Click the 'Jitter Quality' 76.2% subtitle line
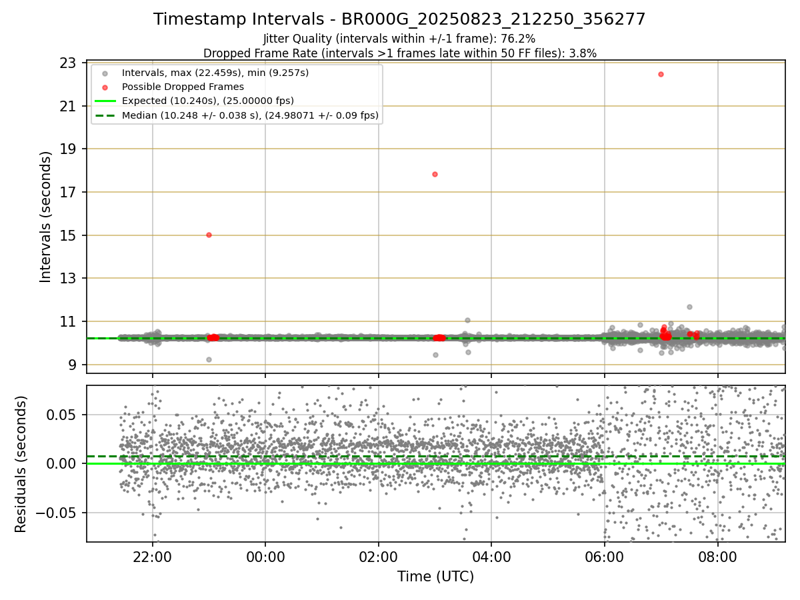800x600 pixels. coord(399,39)
